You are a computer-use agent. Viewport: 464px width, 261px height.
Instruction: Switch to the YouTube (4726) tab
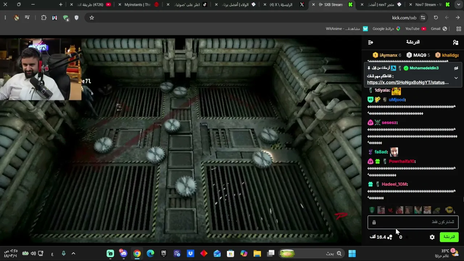click(x=91, y=5)
